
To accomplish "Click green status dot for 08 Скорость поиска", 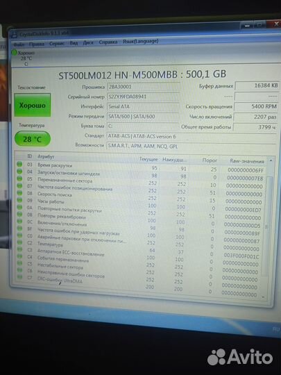I will (x=19, y=193).
